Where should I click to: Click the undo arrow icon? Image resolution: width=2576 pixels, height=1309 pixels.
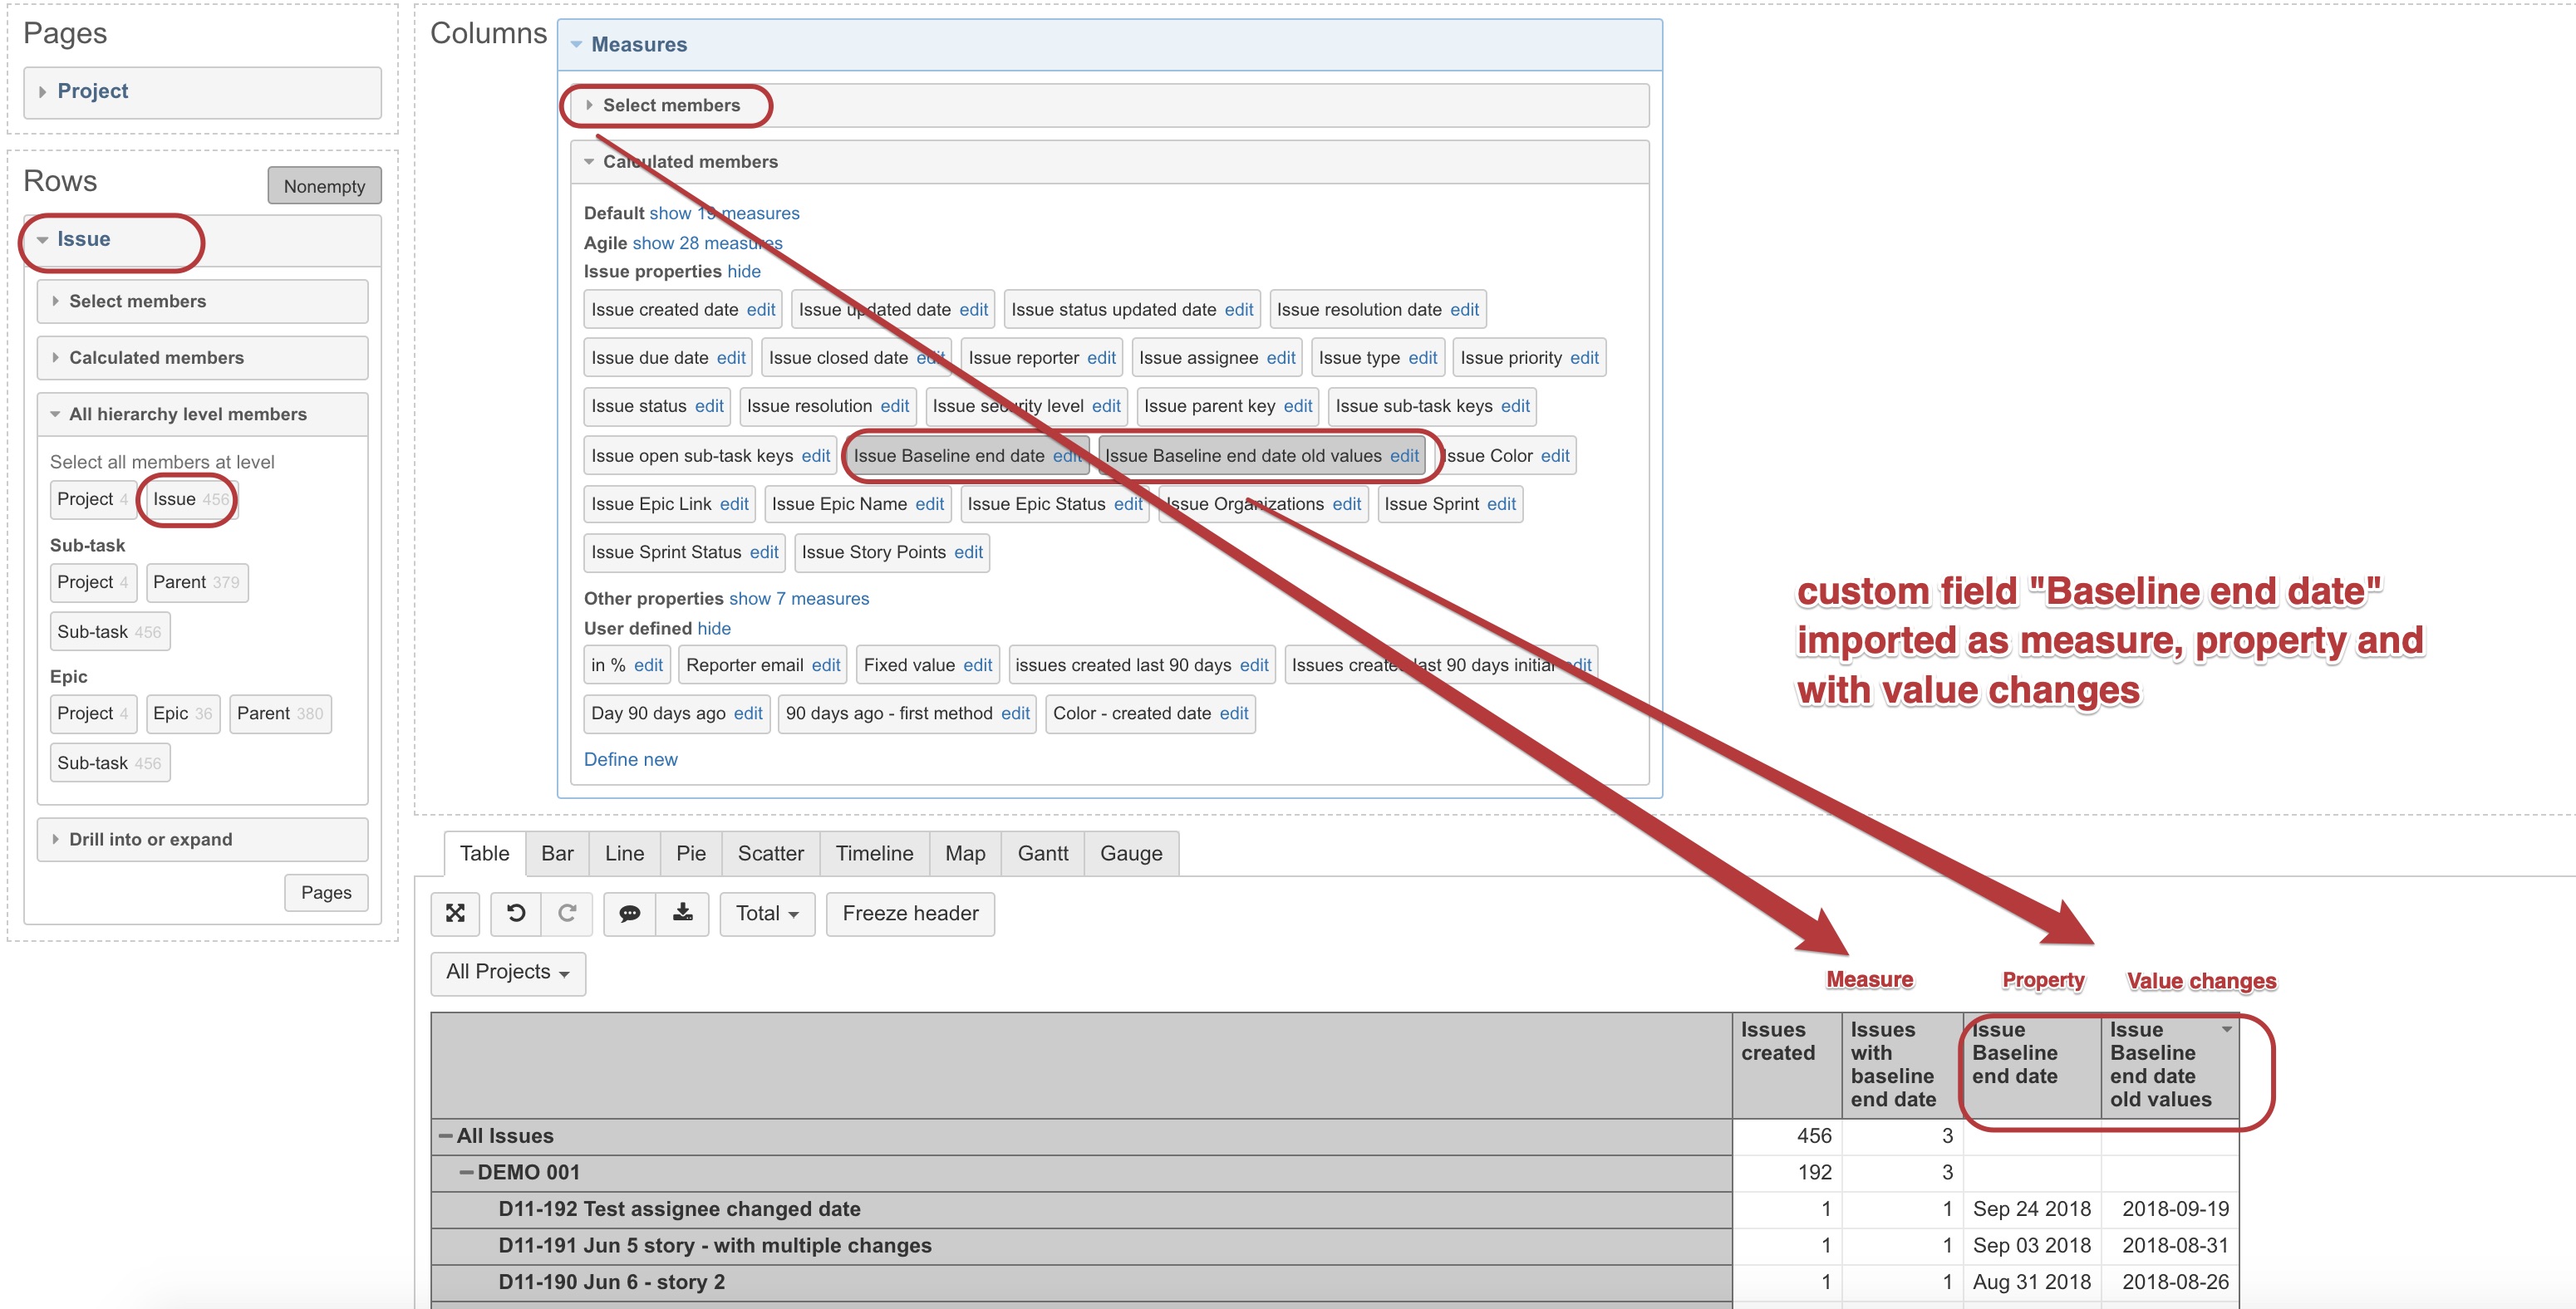click(516, 912)
